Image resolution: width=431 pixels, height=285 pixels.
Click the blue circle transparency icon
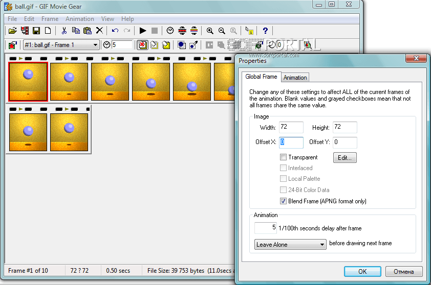(x=182, y=45)
